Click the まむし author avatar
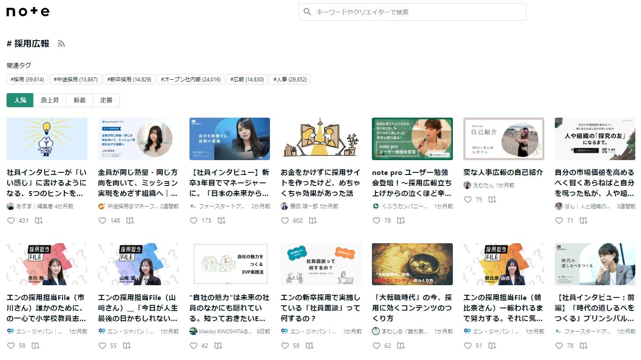 point(376,331)
